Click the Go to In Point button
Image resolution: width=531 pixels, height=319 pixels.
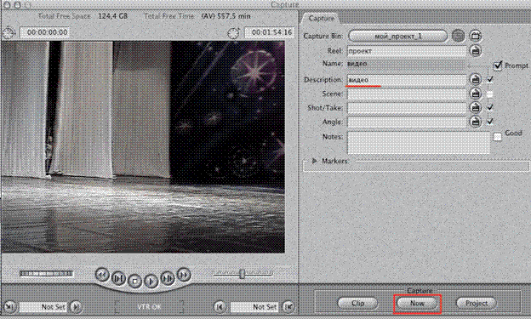(x=77, y=307)
